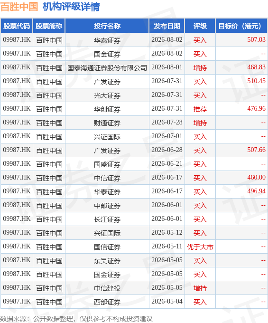Click the 投行名称 column header
The height and width of the screenshot is (323, 268).
(107, 26)
